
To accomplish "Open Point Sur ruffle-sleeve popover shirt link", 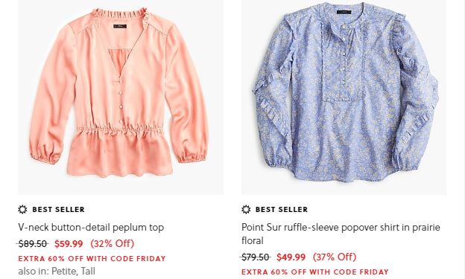I will pos(341,234).
